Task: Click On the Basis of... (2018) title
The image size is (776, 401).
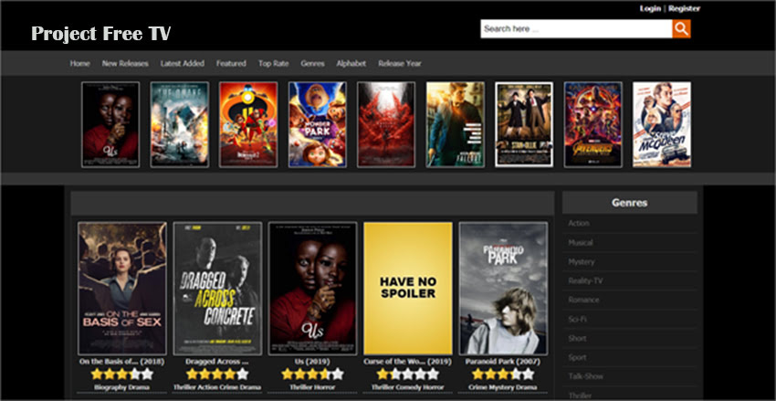Action: pos(122,362)
